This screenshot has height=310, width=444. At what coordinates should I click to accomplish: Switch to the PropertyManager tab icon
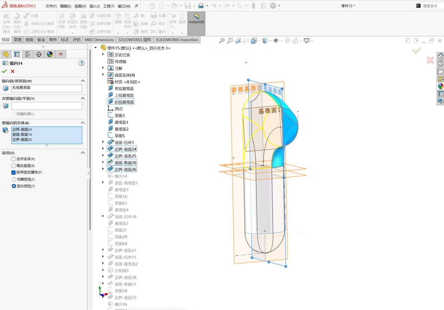click(x=17, y=54)
